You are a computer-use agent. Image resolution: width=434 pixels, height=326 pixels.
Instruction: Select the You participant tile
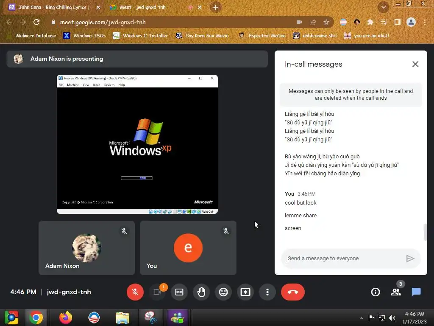point(188,248)
